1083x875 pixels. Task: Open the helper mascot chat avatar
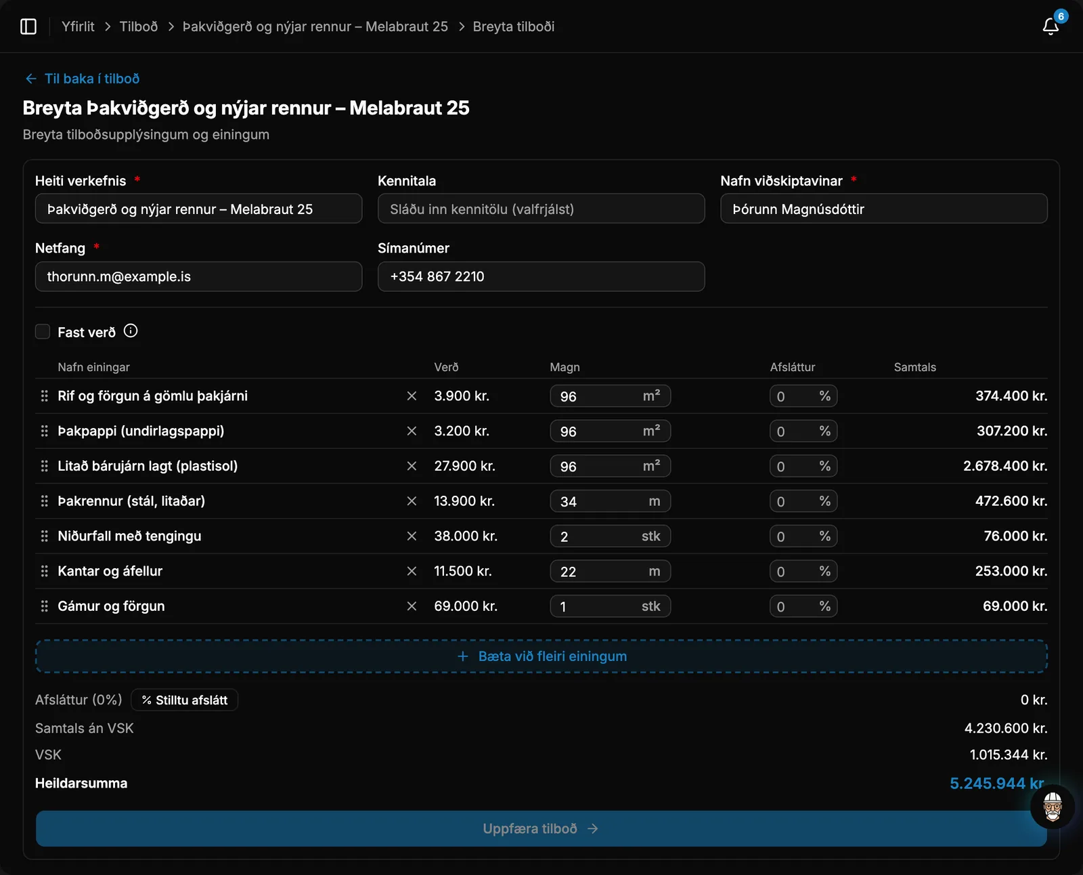click(1053, 807)
